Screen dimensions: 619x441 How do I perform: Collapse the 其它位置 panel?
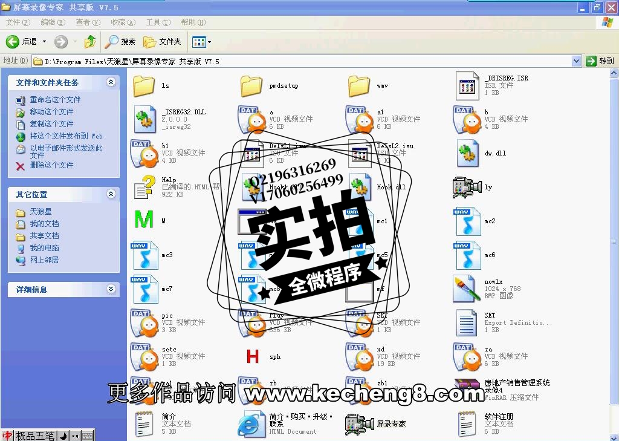(x=111, y=194)
